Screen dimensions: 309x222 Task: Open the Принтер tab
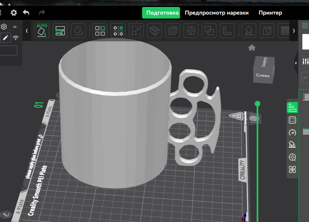pos(270,13)
